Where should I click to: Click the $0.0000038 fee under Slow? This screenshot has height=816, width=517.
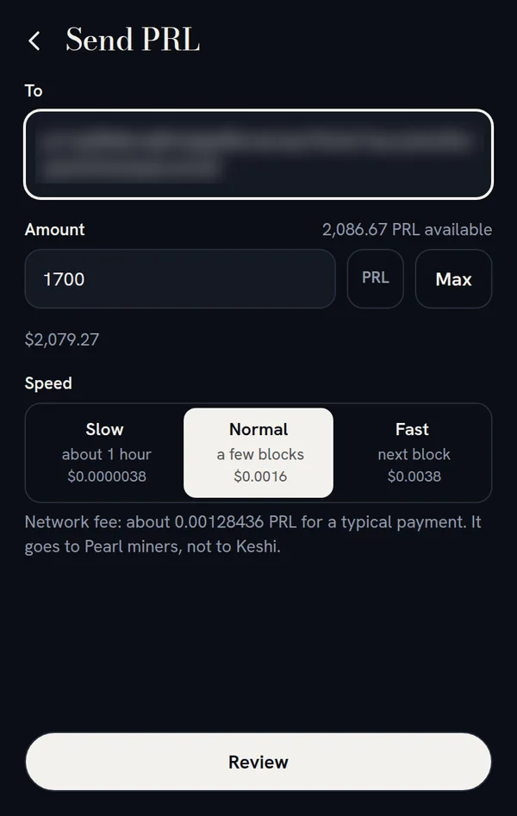(107, 477)
